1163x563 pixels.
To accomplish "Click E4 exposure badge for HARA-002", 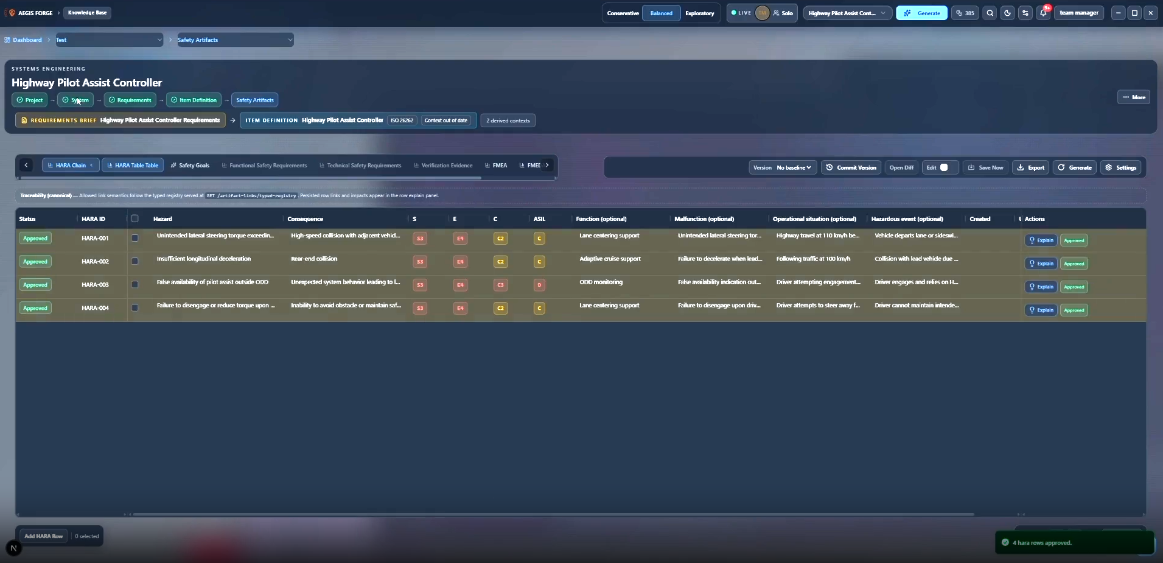I will (x=460, y=262).
